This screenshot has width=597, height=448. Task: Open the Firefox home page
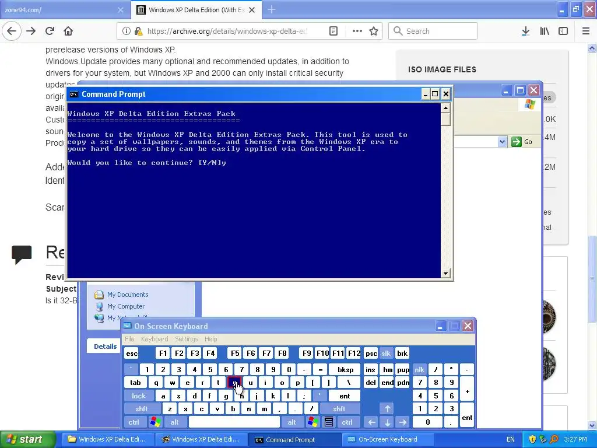coord(68,31)
